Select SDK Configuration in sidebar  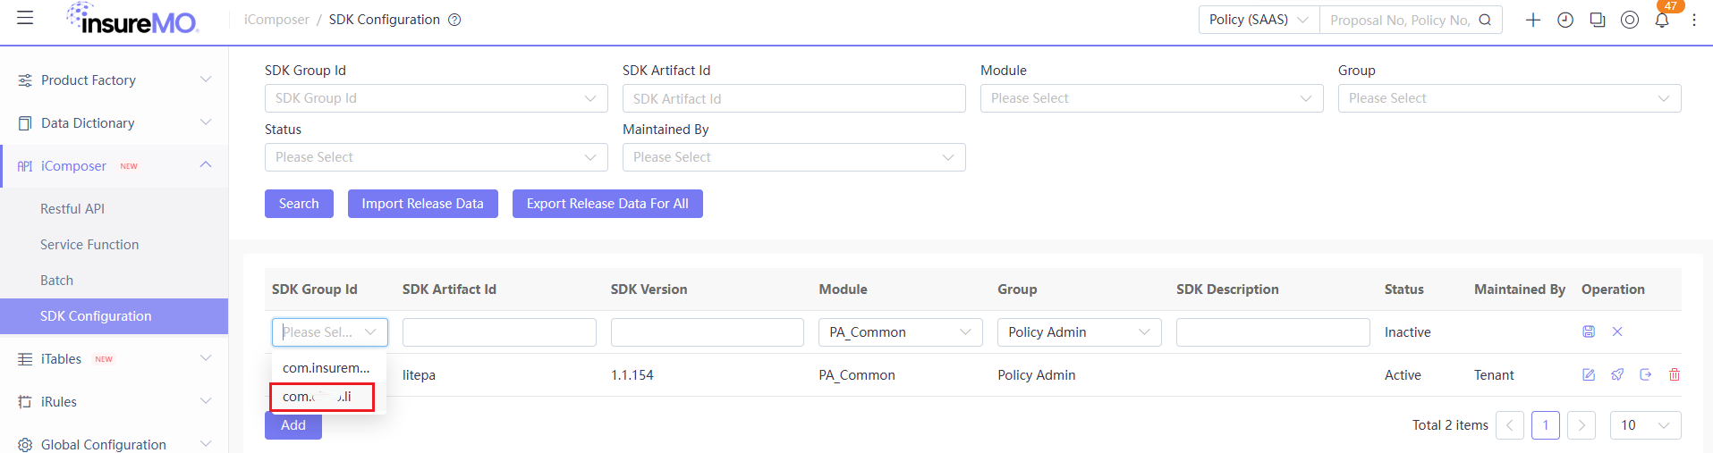click(x=114, y=316)
